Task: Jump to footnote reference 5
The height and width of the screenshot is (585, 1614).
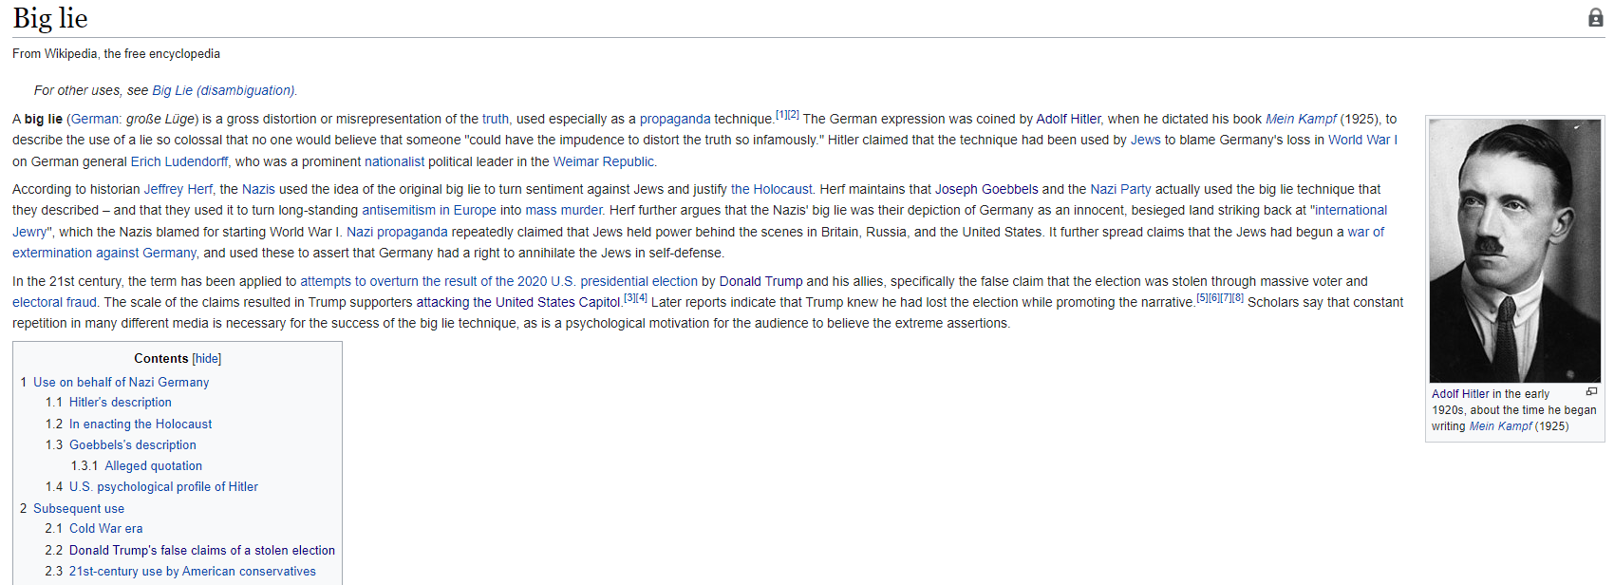Action: coord(1202,298)
